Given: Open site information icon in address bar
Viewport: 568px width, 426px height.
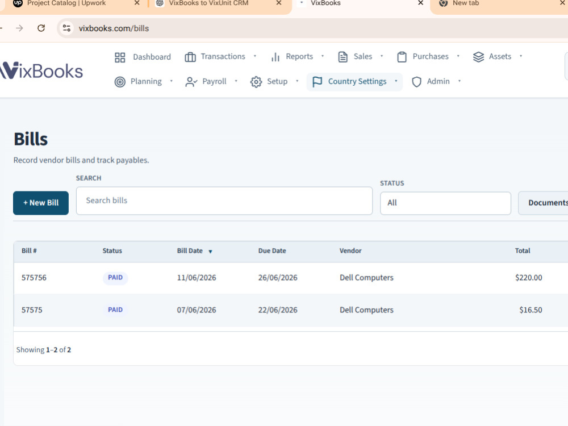Looking at the screenshot, I should [x=66, y=28].
